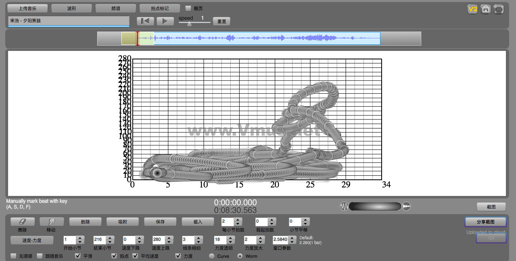Screen dimensions: 516x261
Task: Select the Curve radio option
Action: pos(212,256)
